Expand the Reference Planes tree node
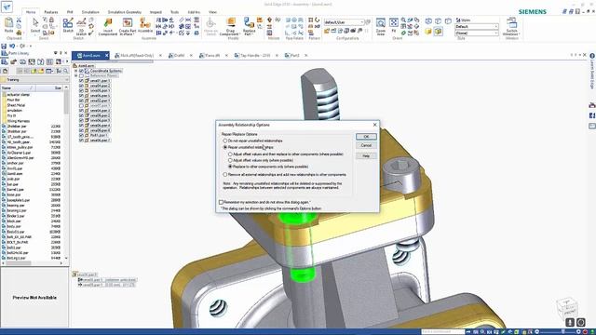 tap(76, 75)
